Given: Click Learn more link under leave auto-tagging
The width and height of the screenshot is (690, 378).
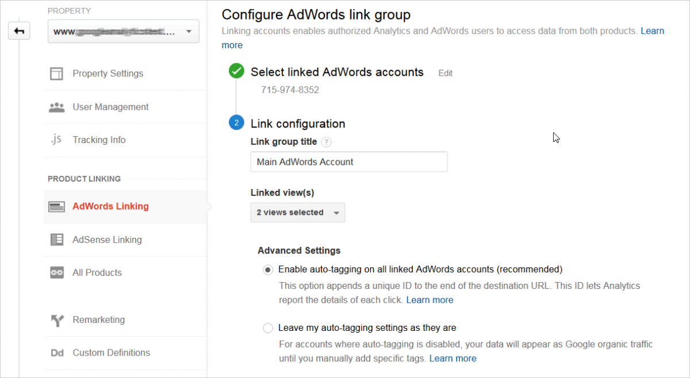Looking at the screenshot, I should point(453,358).
